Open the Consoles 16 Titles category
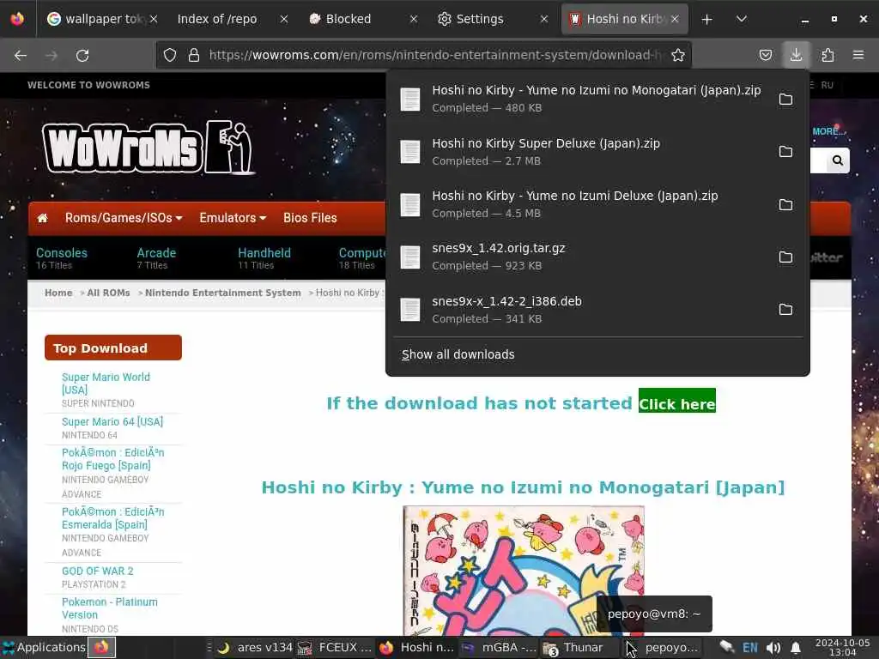The height and width of the screenshot is (659, 879). point(62,258)
